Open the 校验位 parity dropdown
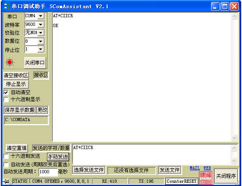Image resolution: width=242 pixels, height=186 pixels. [x=41, y=32]
